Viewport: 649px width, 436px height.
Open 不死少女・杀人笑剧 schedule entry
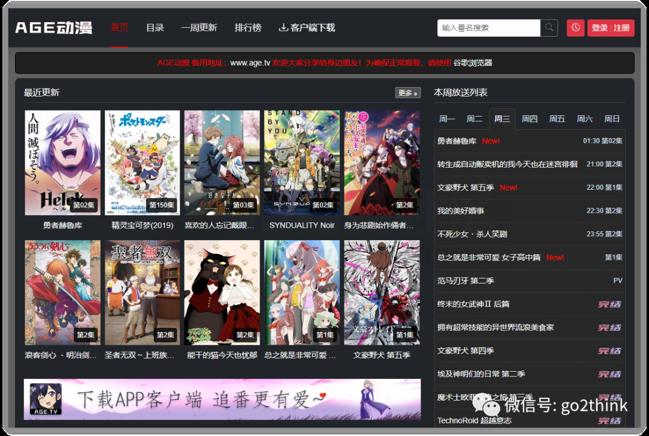(x=472, y=234)
